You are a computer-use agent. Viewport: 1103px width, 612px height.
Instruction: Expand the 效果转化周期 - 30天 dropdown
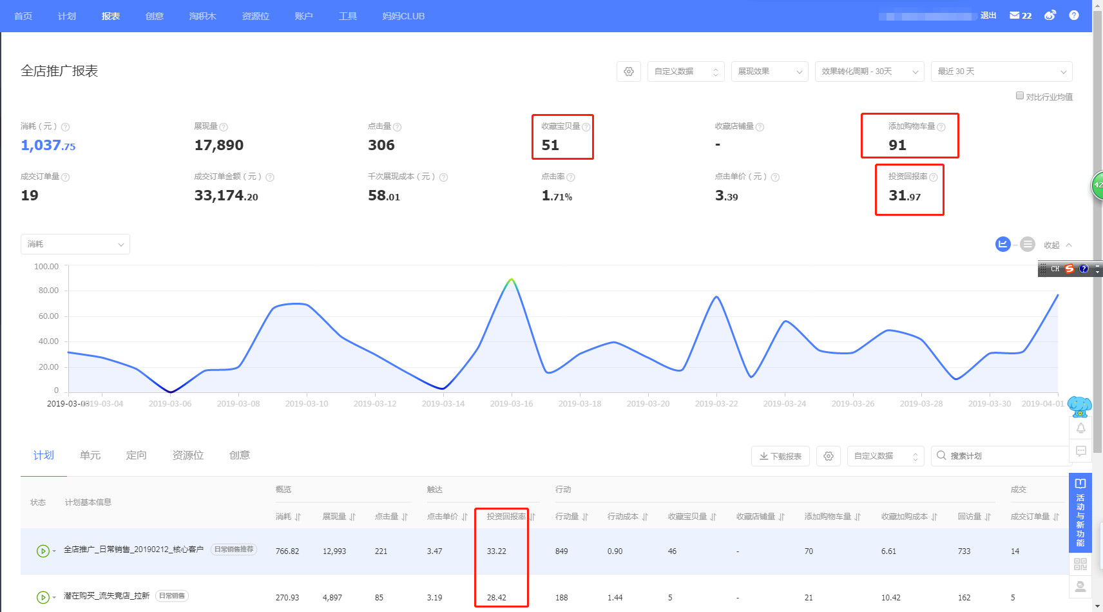[x=869, y=72]
